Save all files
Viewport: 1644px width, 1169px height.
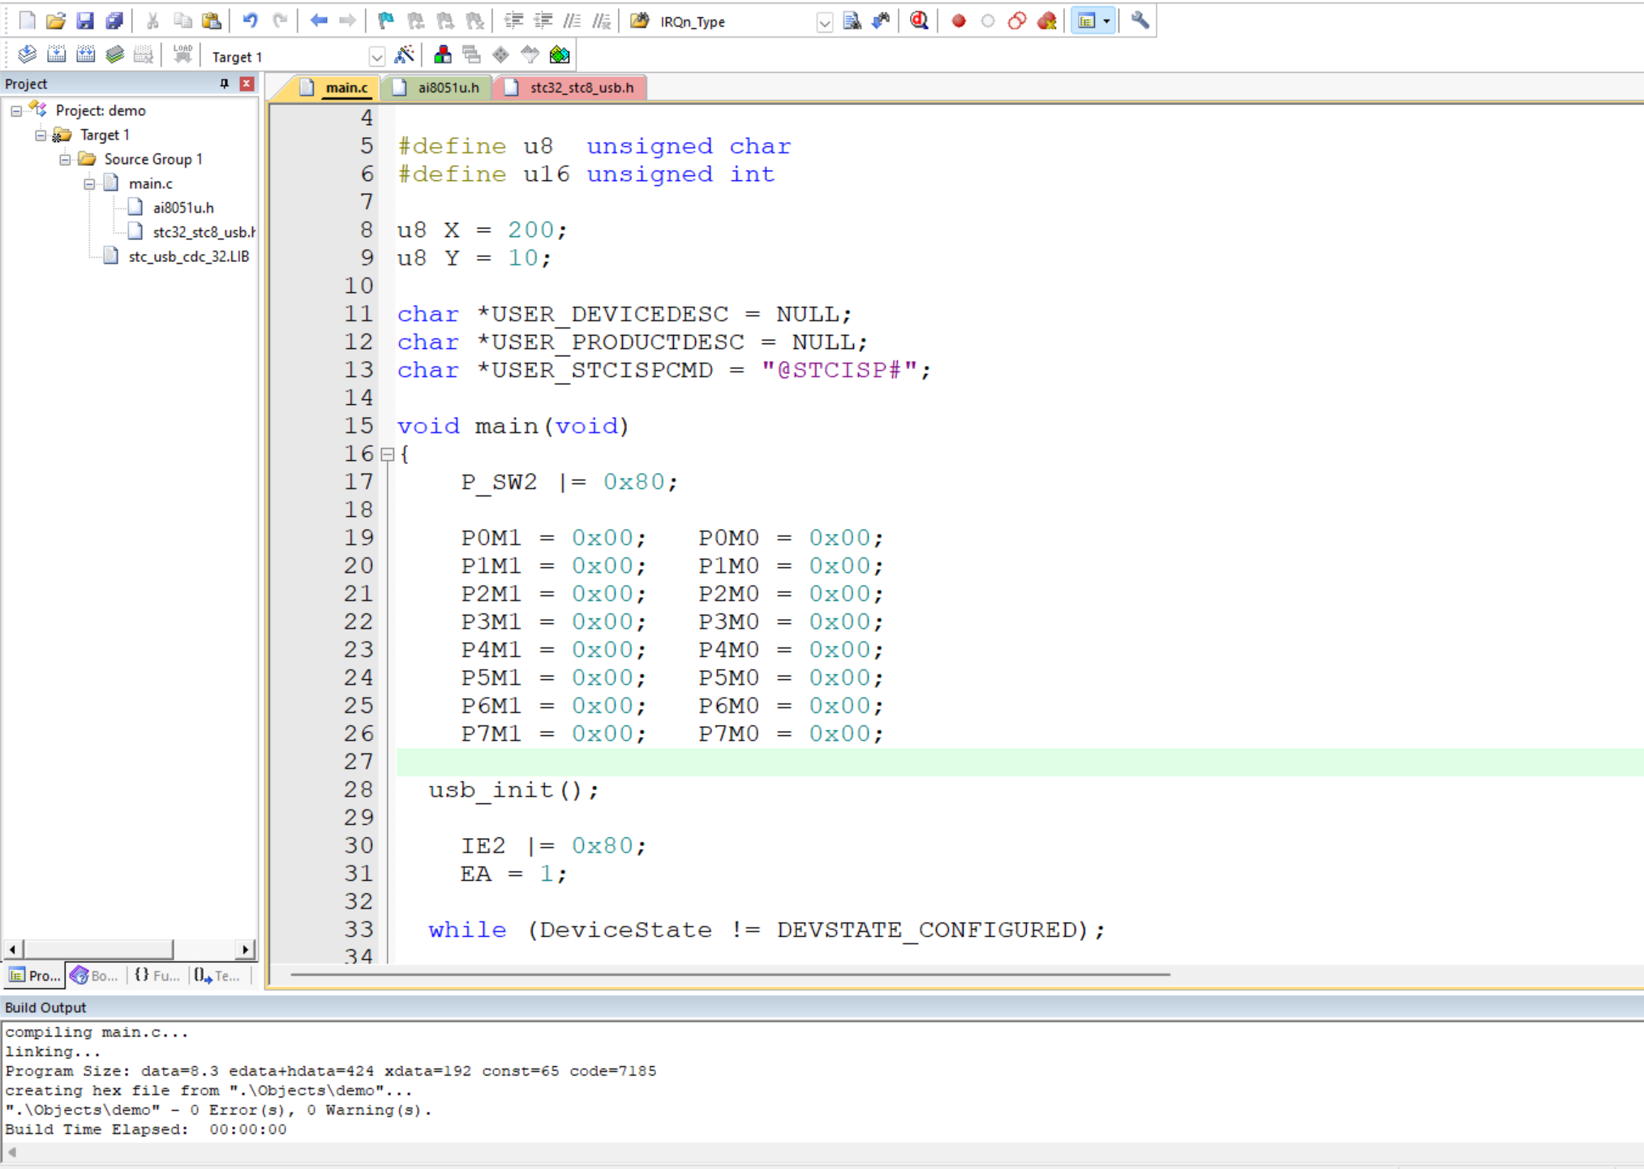[x=114, y=21]
